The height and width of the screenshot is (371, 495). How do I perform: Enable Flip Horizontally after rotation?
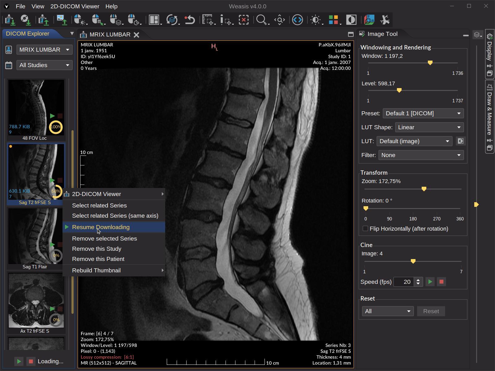pyautogui.click(x=365, y=229)
